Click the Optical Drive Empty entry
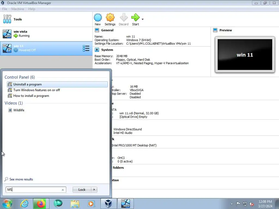The width and height of the screenshot is (279, 209). [133, 117]
